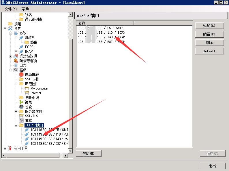This screenshot has height=171, width=229.
Task: Click the tree's scroll down arrow
Action: click(70, 151)
